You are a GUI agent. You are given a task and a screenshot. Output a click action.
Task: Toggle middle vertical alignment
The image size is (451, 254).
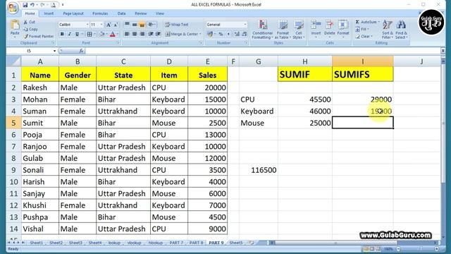point(135,25)
